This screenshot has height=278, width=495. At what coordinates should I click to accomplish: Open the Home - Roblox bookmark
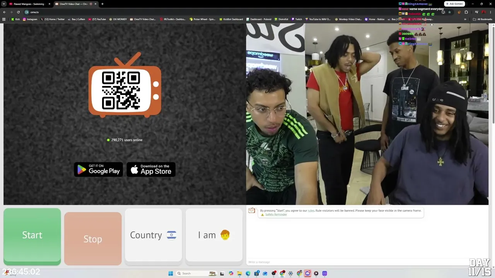pos(375,19)
